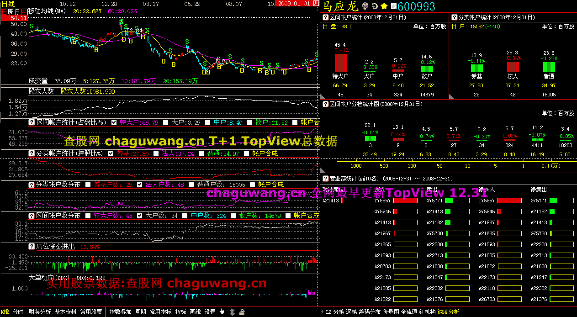This screenshot has height=317, width=577.
Task: Switch to the 分时 tab
Action: click(x=18, y=312)
